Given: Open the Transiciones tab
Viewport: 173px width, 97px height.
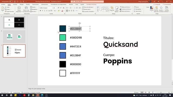Looking at the screenshot, I should 35,4.
